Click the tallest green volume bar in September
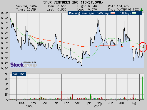This screenshot has width=147, height=110. pyautogui.click(x=142, y=88)
